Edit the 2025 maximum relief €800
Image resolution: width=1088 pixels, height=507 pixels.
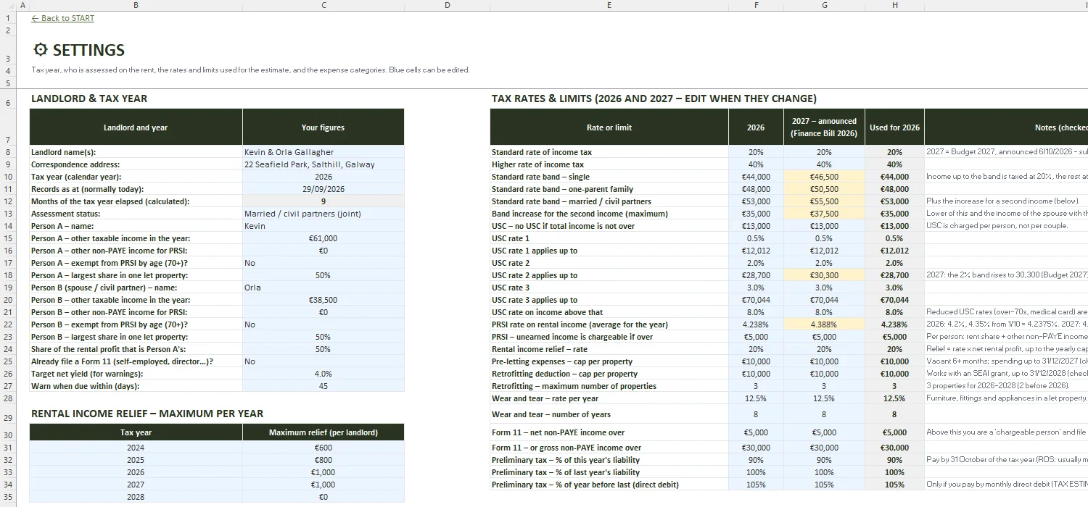[323, 460]
